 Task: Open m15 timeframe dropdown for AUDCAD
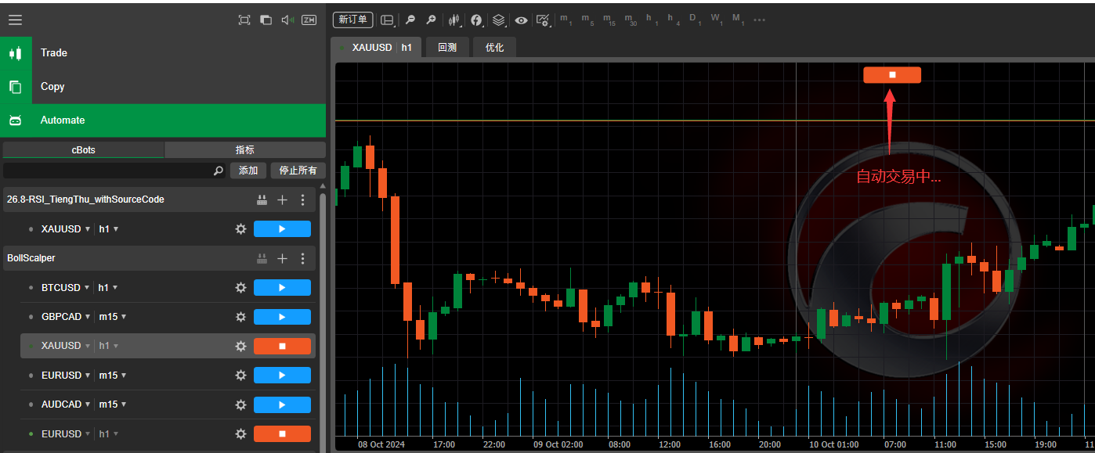click(111, 404)
